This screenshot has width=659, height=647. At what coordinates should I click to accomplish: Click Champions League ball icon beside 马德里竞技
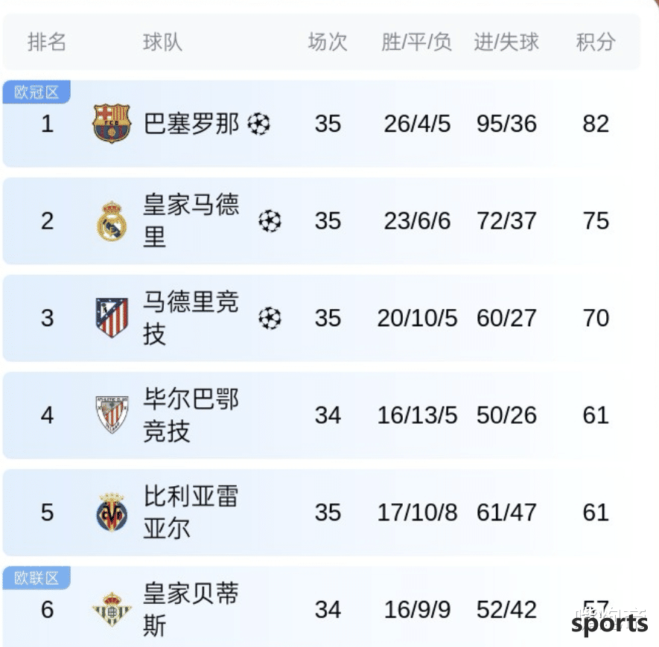click(x=270, y=318)
